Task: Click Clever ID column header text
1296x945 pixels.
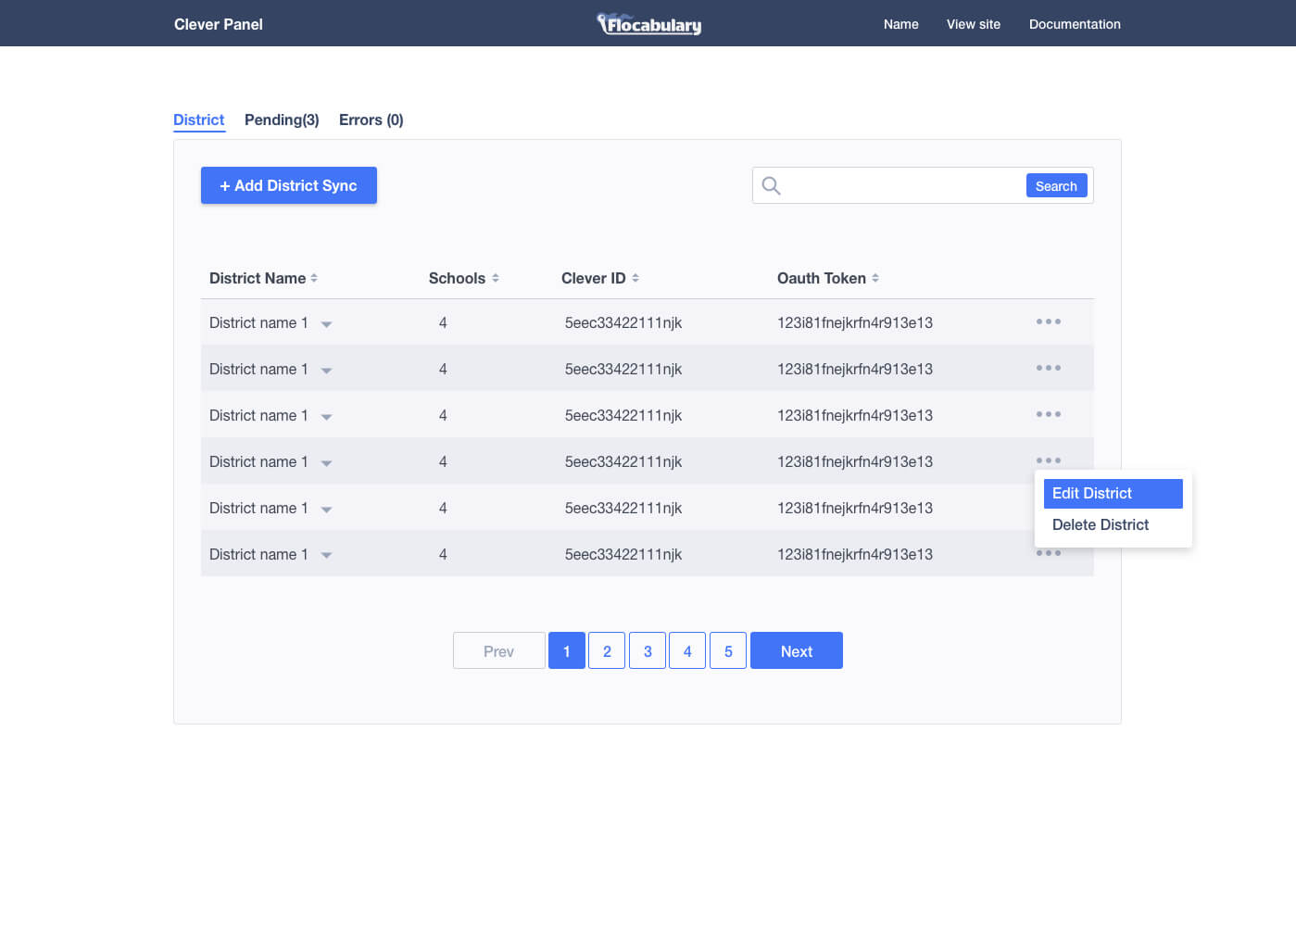Action: tap(594, 278)
